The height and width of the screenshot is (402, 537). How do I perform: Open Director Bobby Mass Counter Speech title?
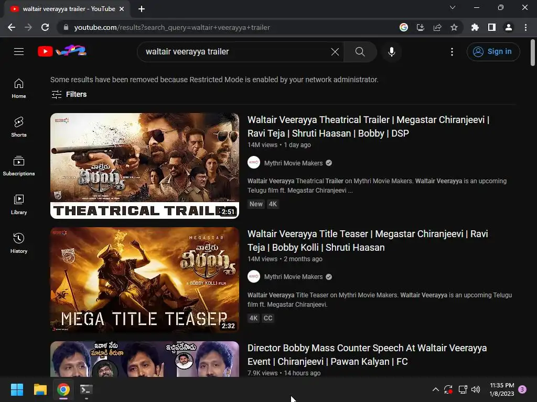(x=367, y=355)
